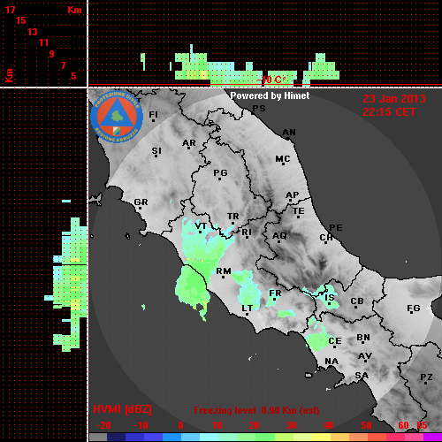Click the 40 dBZ legend value

[x=328, y=425]
